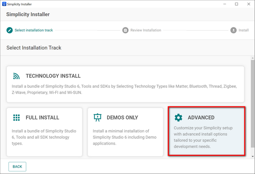The width and height of the screenshot is (255, 174).
Task: Click the scrollbar down arrow
Action: point(252,157)
